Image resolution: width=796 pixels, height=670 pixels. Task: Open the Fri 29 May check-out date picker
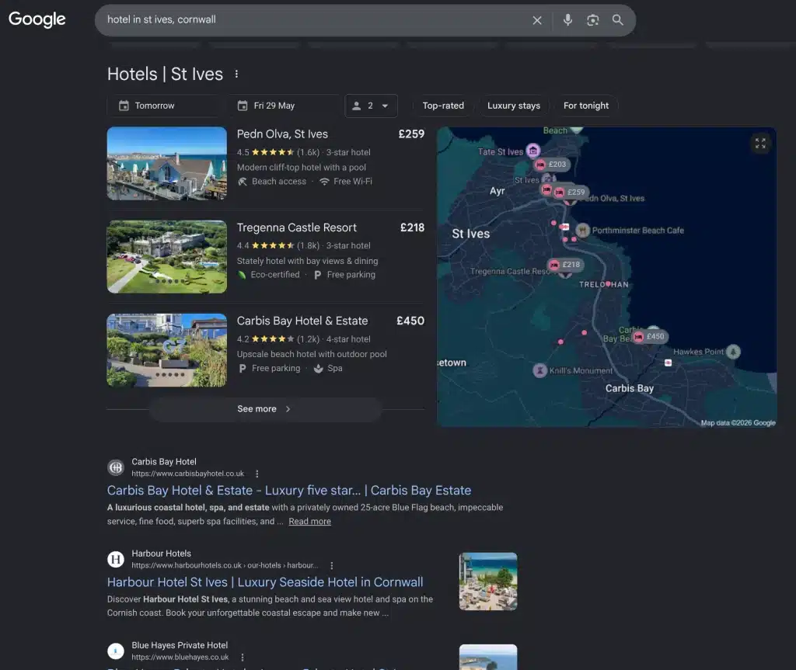tap(283, 106)
